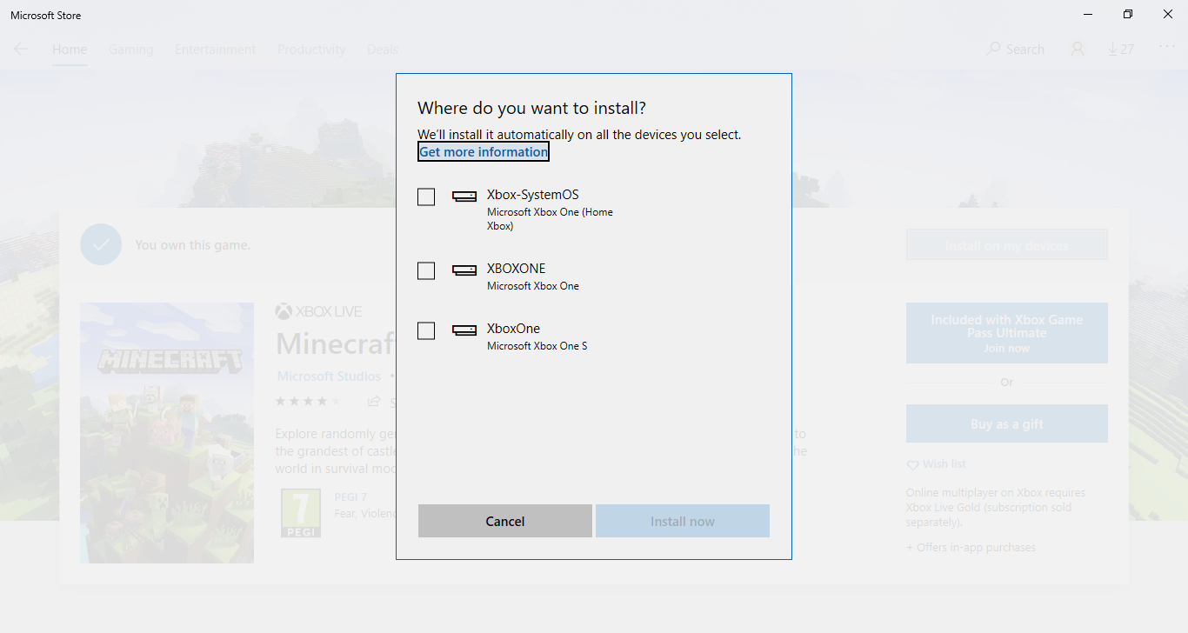Viewport: 1188px width, 633px height.
Task: Click the Microsoft Xbox One S label
Action: 537,346
